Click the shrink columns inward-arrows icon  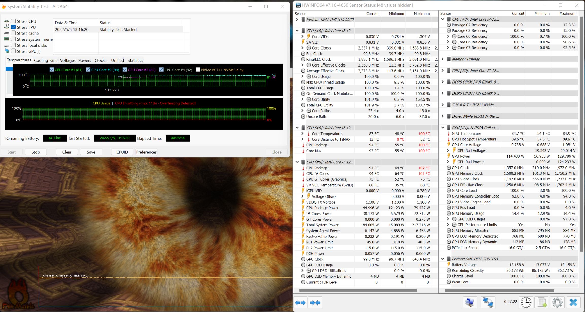point(315,302)
